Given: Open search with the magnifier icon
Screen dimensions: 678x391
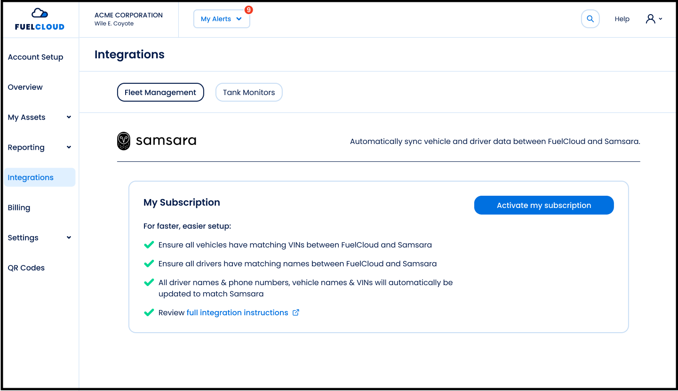Looking at the screenshot, I should tap(590, 19).
